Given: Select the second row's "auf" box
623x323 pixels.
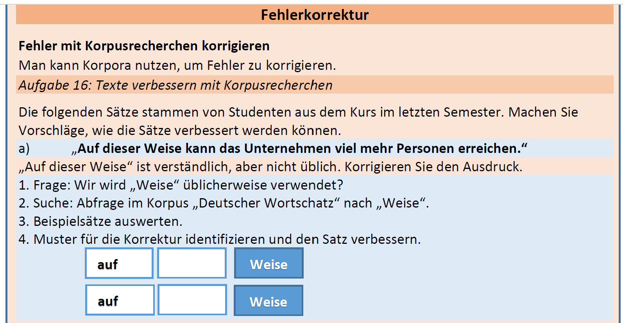Looking at the screenshot, I should (x=120, y=300).
